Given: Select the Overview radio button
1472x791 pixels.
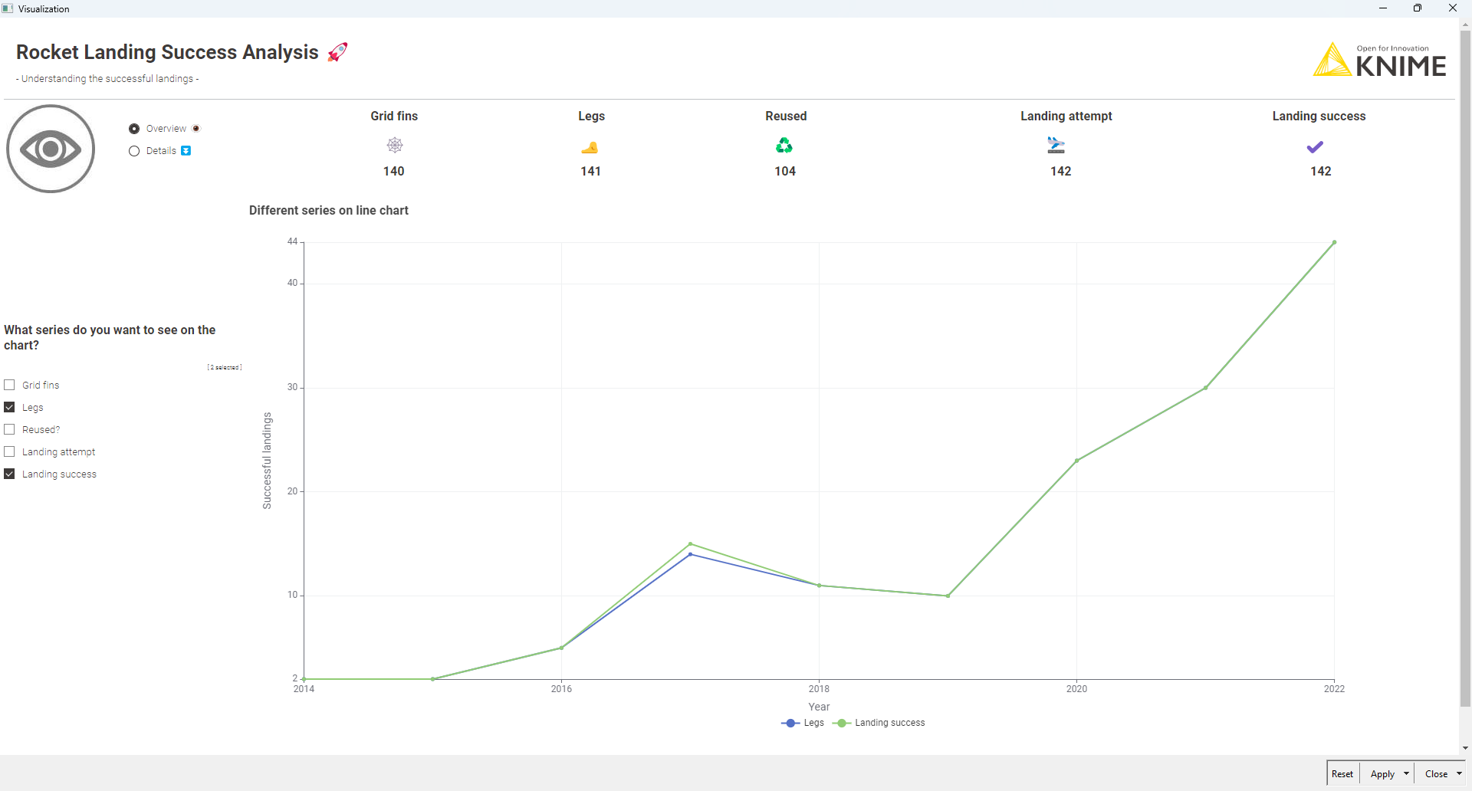Looking at the screenshot, I should tap(134, 129).
